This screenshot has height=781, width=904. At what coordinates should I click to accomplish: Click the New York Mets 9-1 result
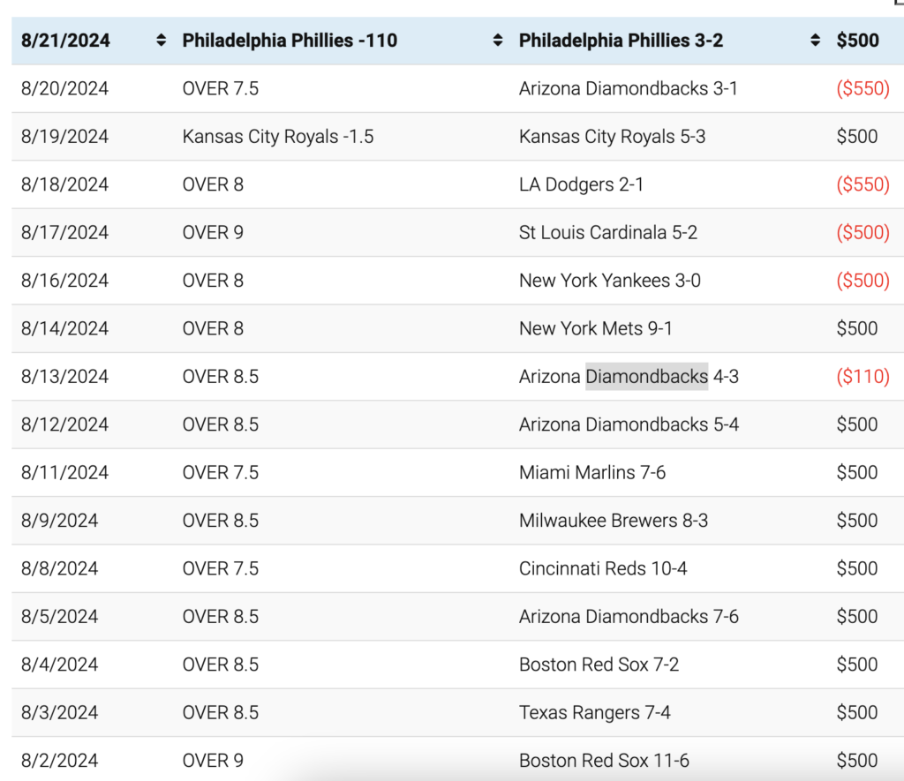click(x=595, y=328)
